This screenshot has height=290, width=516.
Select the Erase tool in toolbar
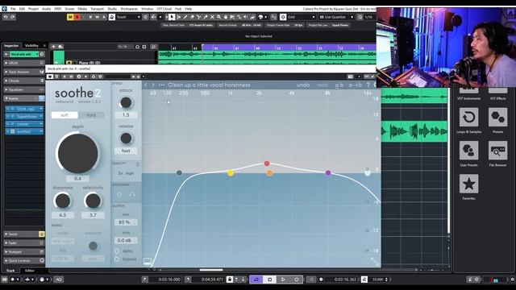pos(192,17)
